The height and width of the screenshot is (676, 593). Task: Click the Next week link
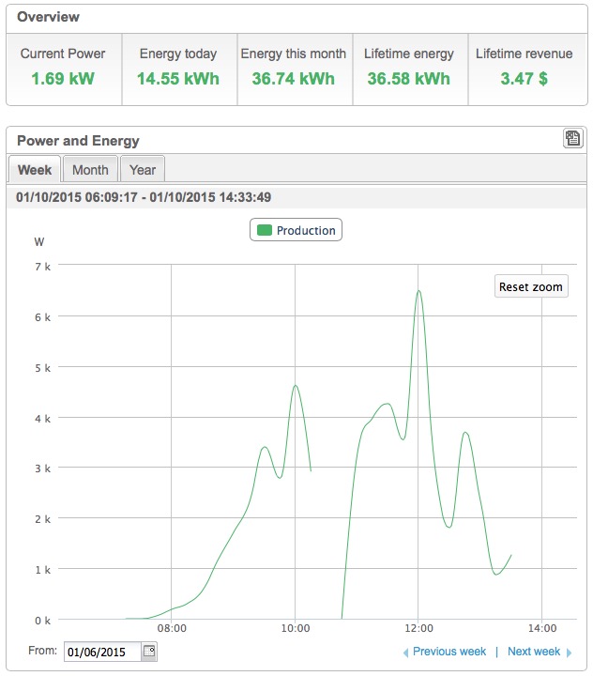point(533,652)
